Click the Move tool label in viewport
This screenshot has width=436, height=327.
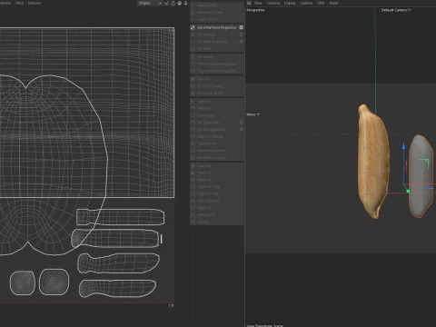(251, 114)
